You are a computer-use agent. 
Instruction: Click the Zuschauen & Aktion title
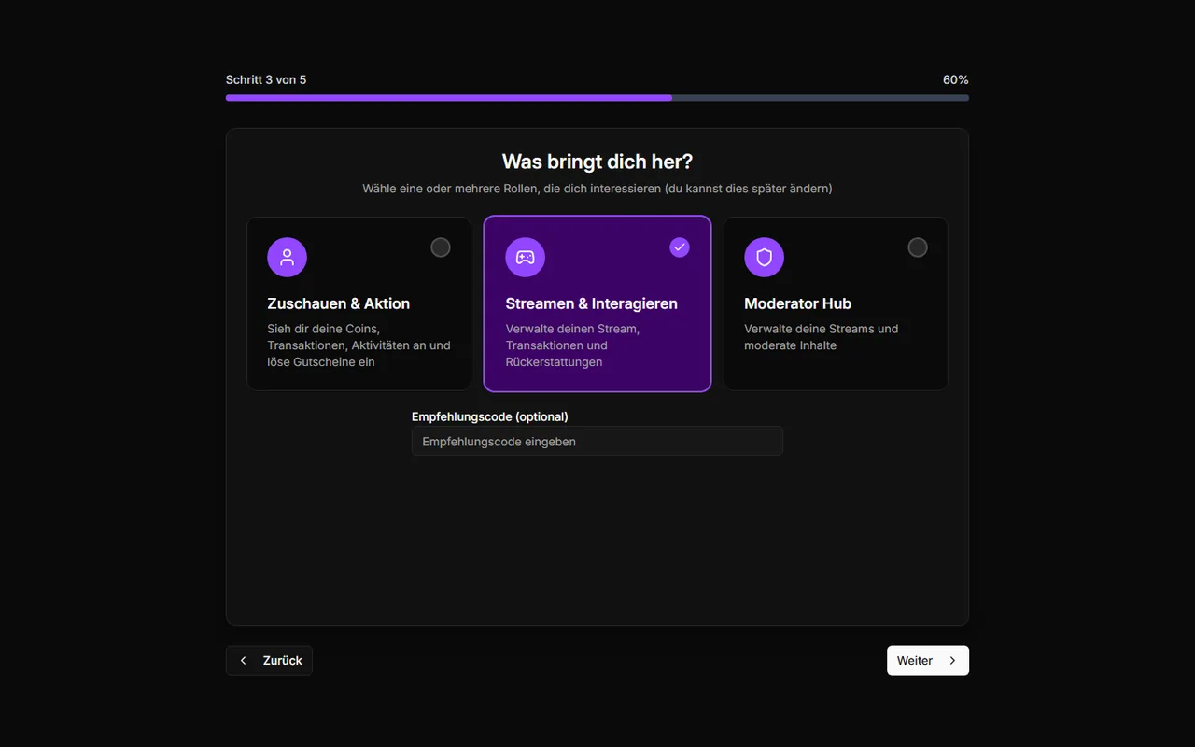coord(338,303)
